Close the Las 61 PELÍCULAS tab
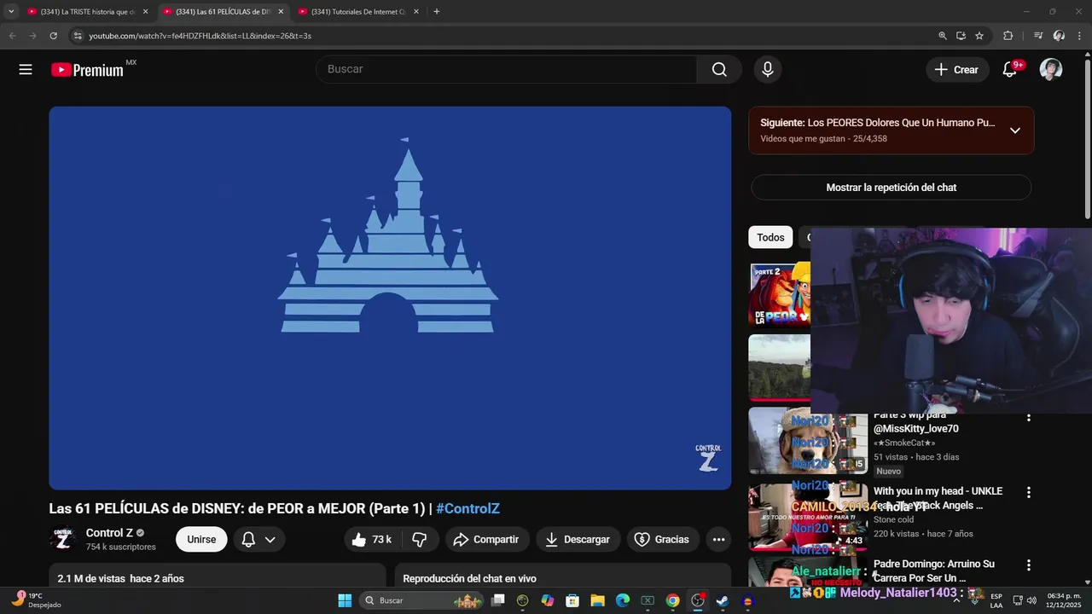Screen dimensions: 1092x614 point(281,12)
